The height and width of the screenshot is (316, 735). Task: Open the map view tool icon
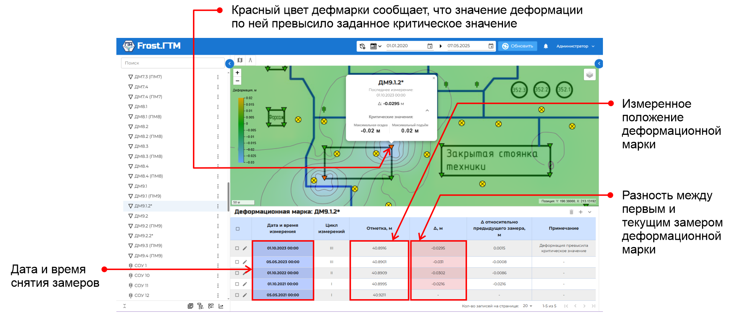[240, 60]
